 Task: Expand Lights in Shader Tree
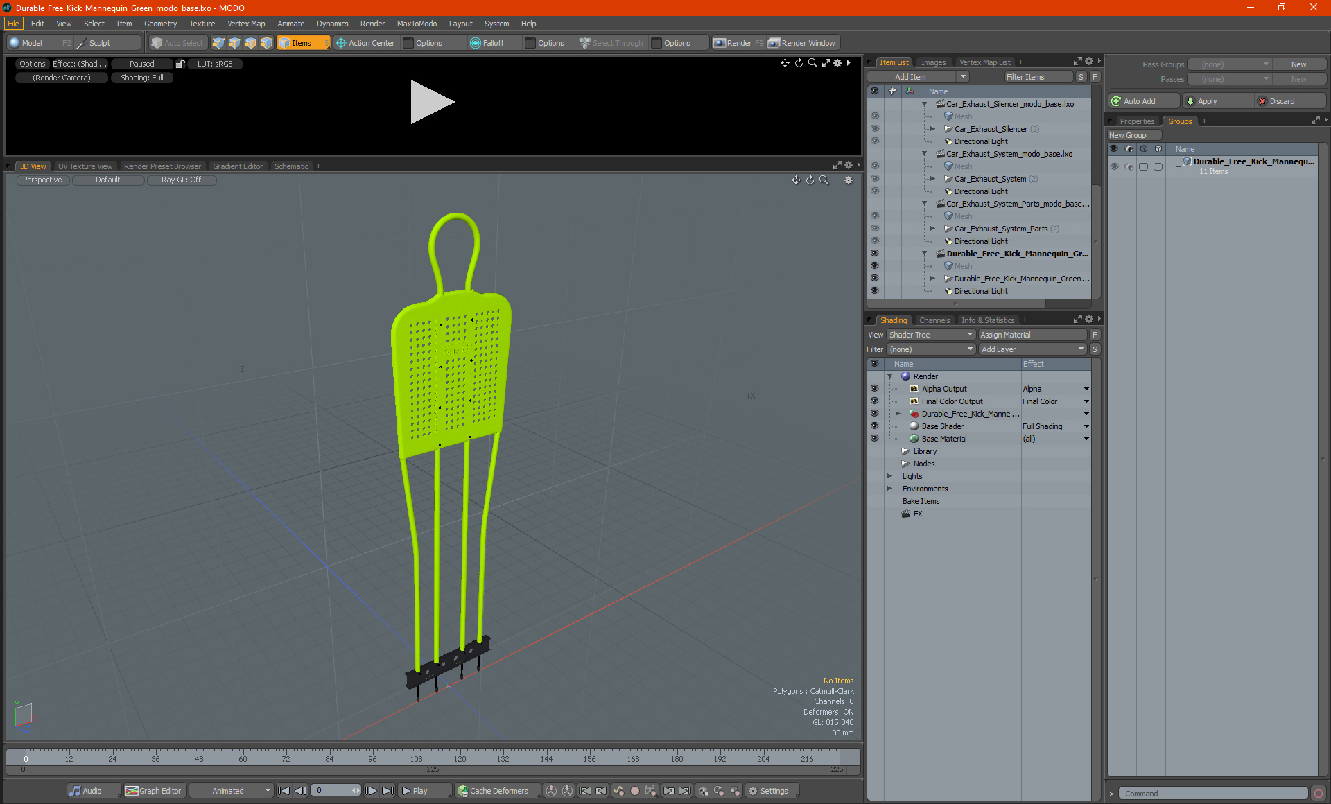point(890,476)
